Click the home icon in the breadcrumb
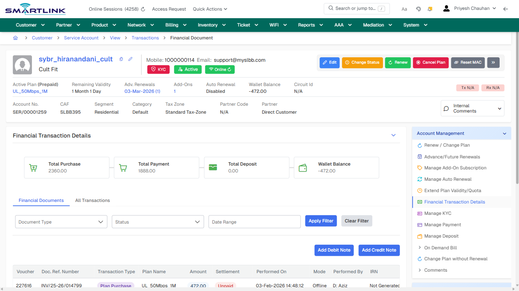This screenshot has width=519, height=291. point(15,38)
